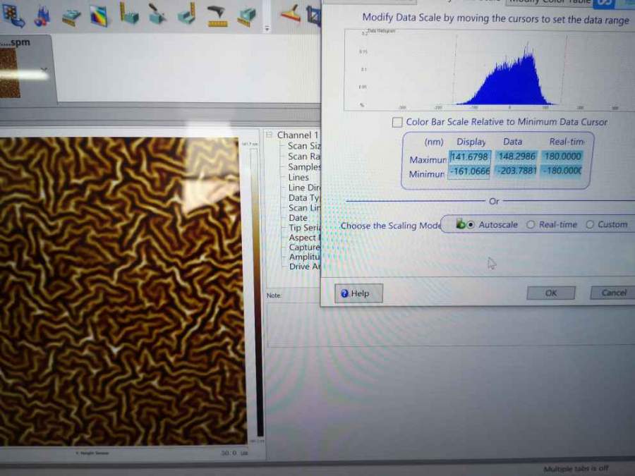
Task: Enable Color Bar Scale Relative to Minimum checkbox
Action: click(397, 122)
